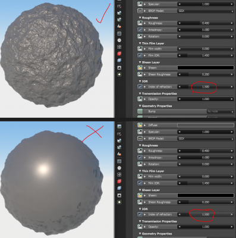Click BRDF Model node icon in upper panel
Screen dimensions: 236x238
tap(140, 11)
